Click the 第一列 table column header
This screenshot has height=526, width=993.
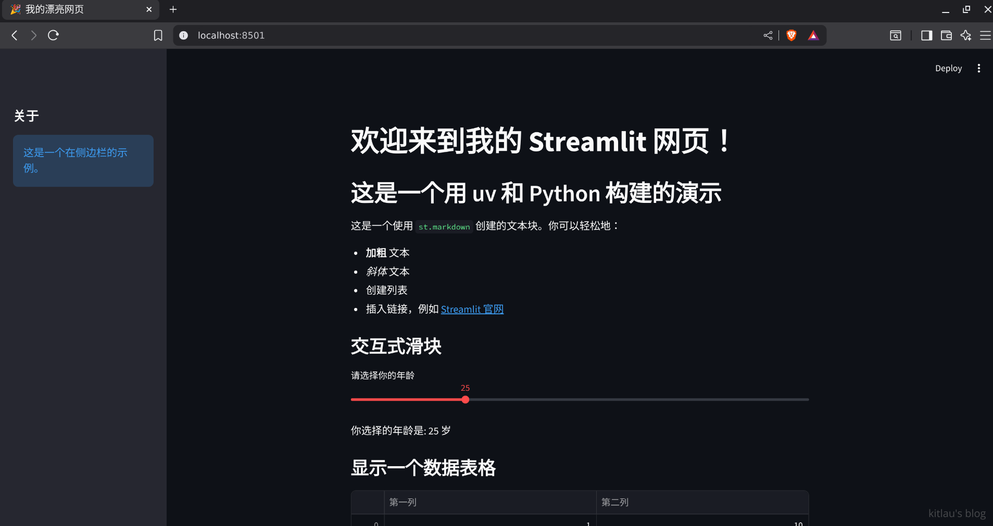point(489,502)
